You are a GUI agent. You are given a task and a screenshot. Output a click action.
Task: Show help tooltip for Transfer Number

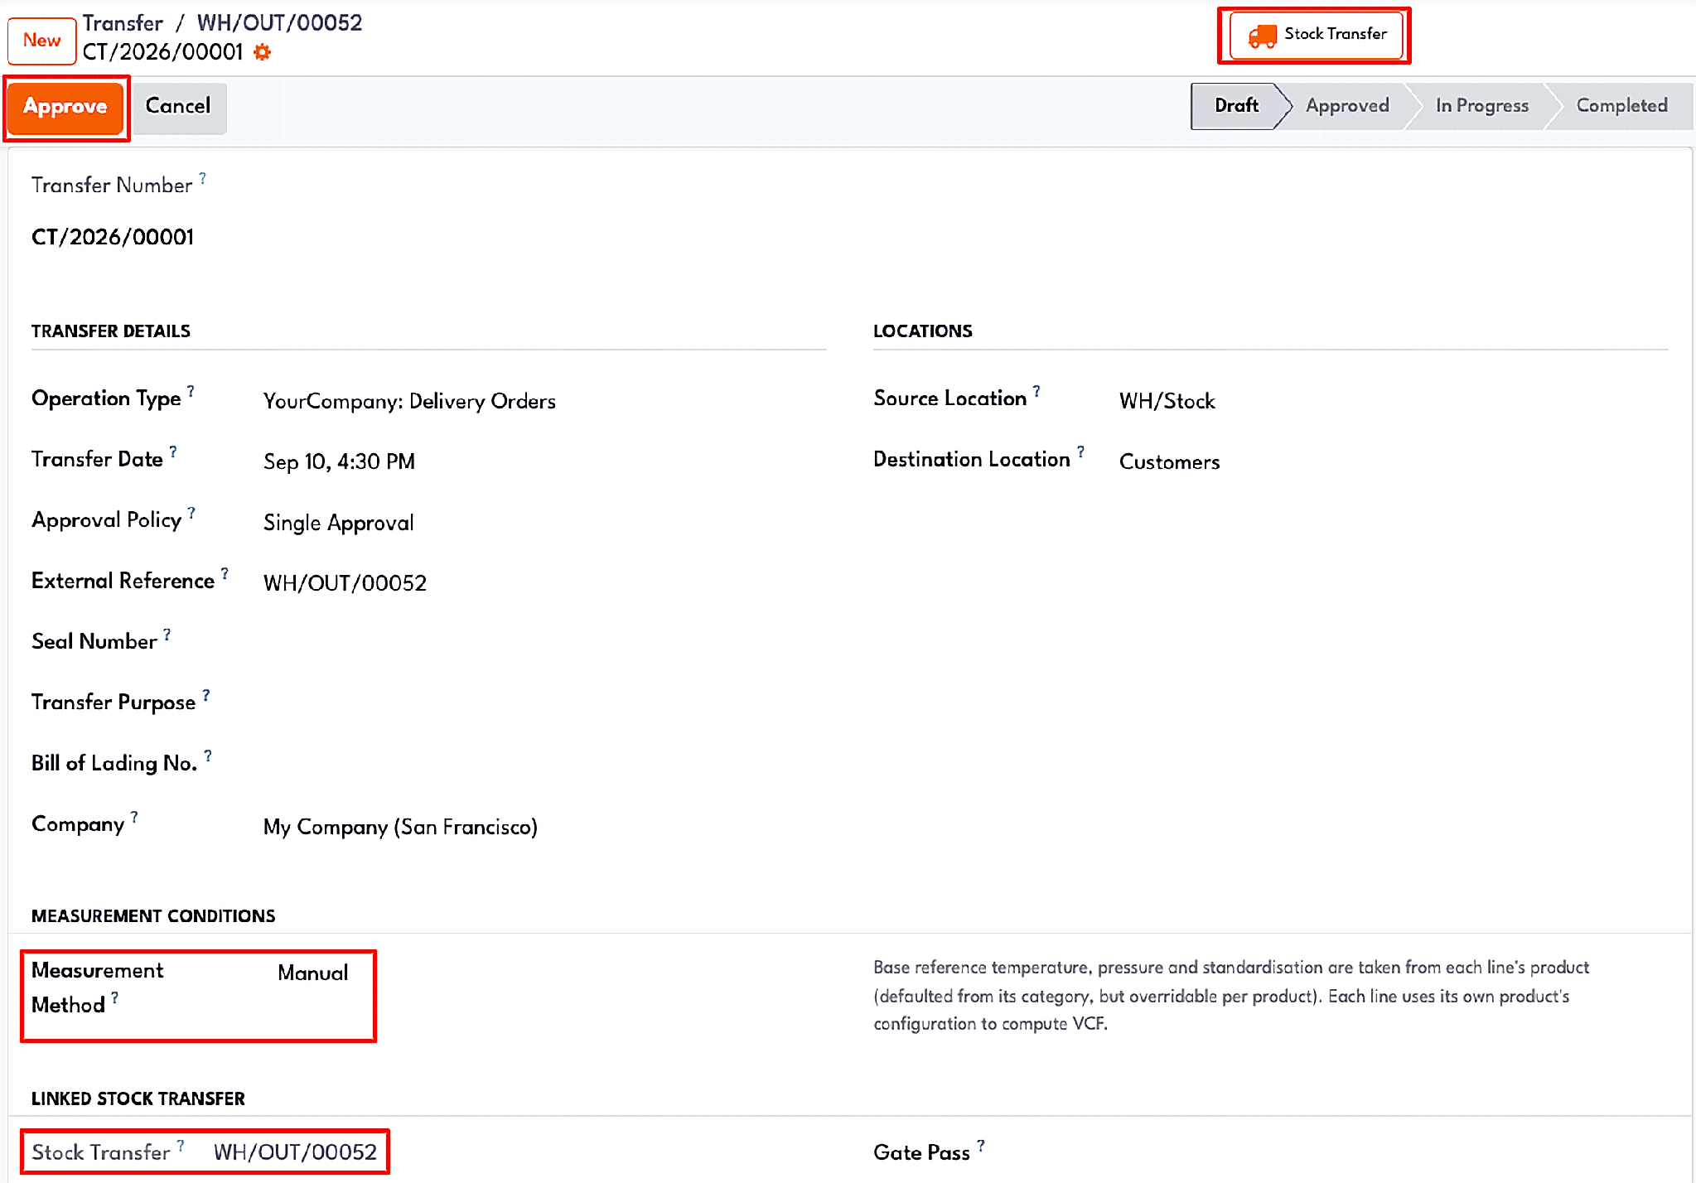(203, 177)
